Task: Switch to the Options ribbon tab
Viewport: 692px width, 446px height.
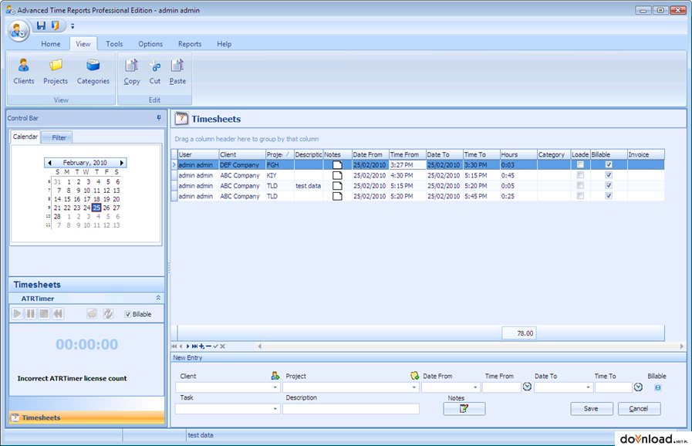Action: (x=150, y=44)
